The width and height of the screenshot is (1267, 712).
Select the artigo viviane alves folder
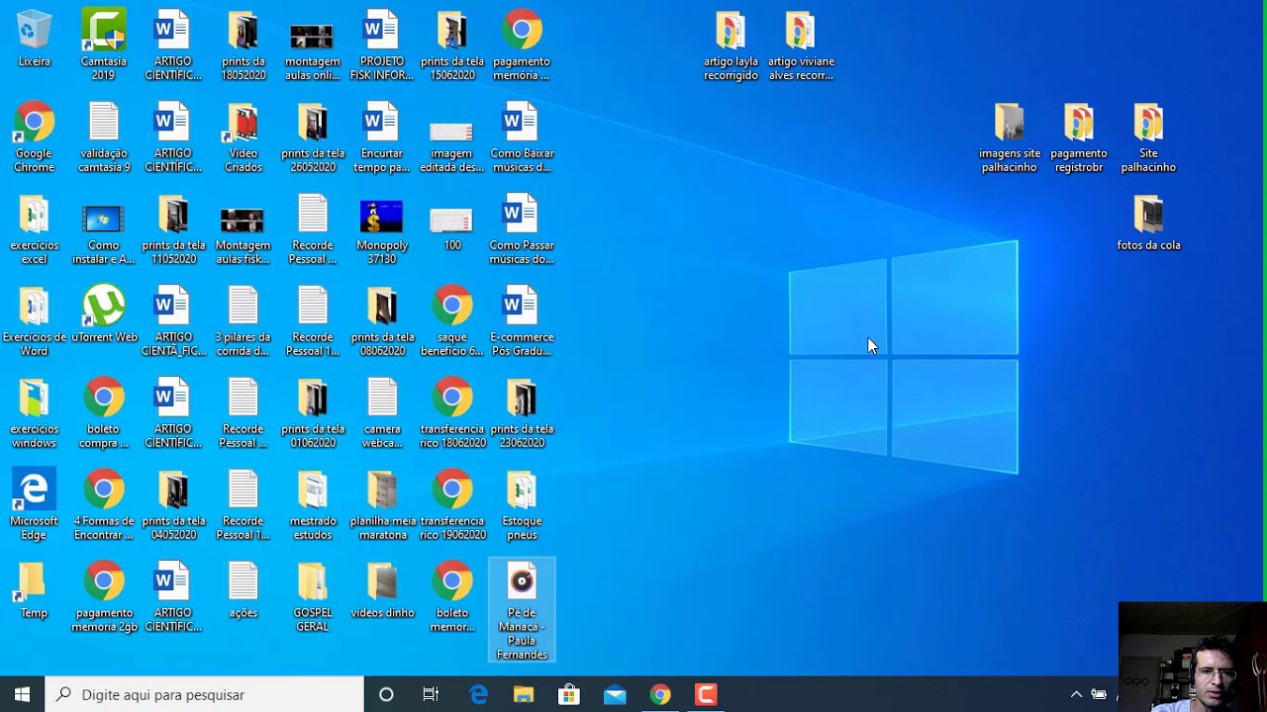click(x=801, y=45)
